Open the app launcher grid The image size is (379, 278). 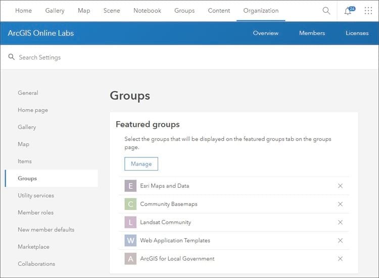[x=368, y=11]
